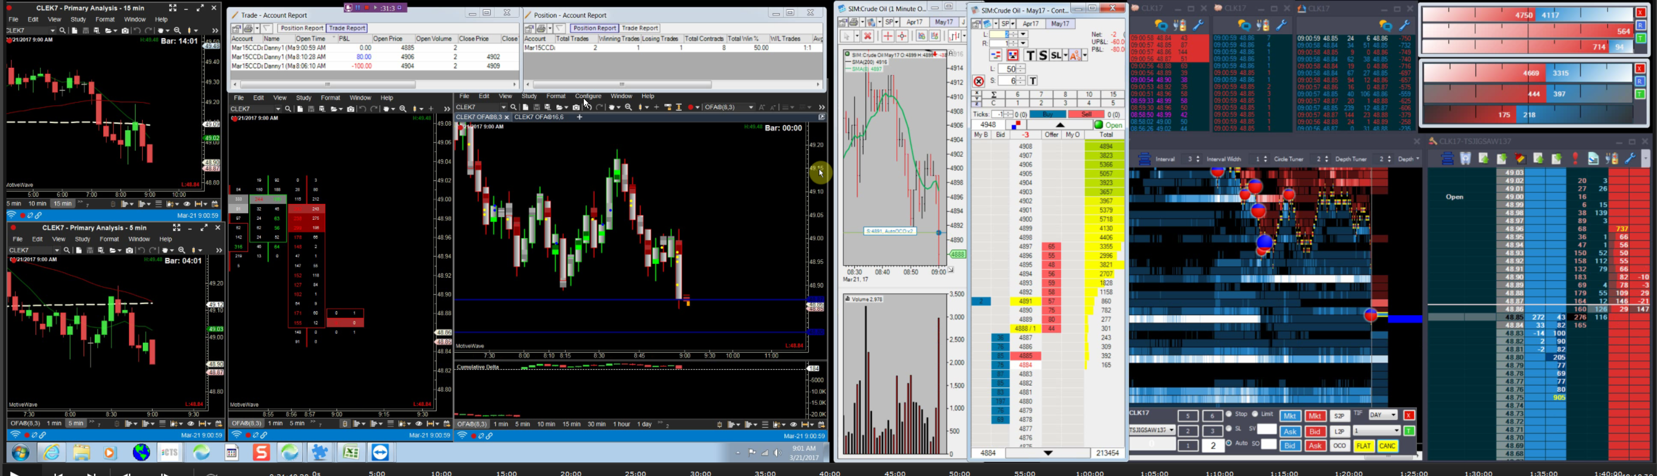This screenshot has width=1657, height=476.
Task: Open the DAY time-in-force dropdown
Action: [x=1383, y=415]
